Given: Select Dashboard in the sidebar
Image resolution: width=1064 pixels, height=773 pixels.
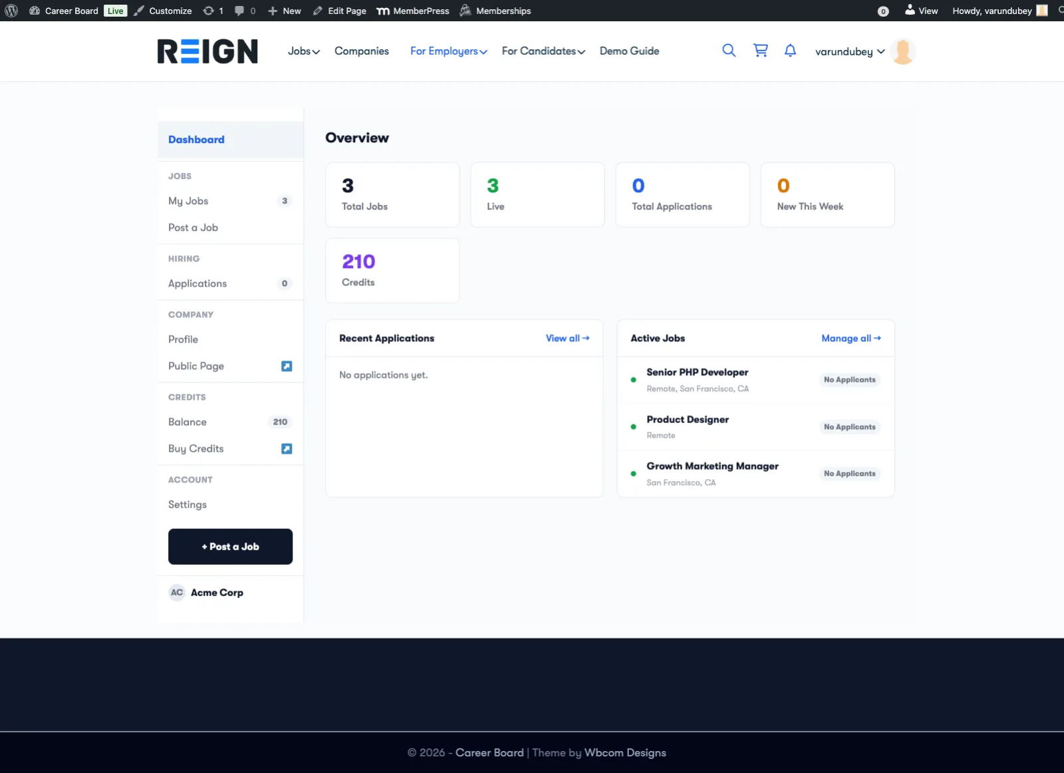Looking at the screenshot, I should (x=230, y=140).
